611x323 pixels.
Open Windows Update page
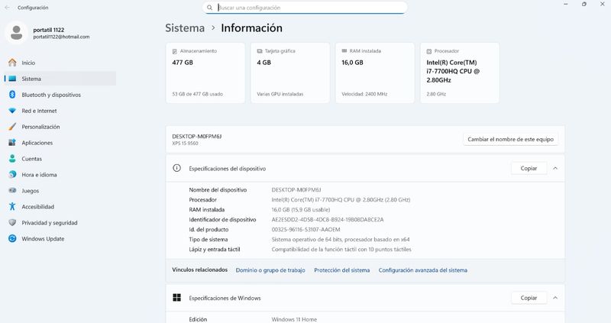point(60,238)
